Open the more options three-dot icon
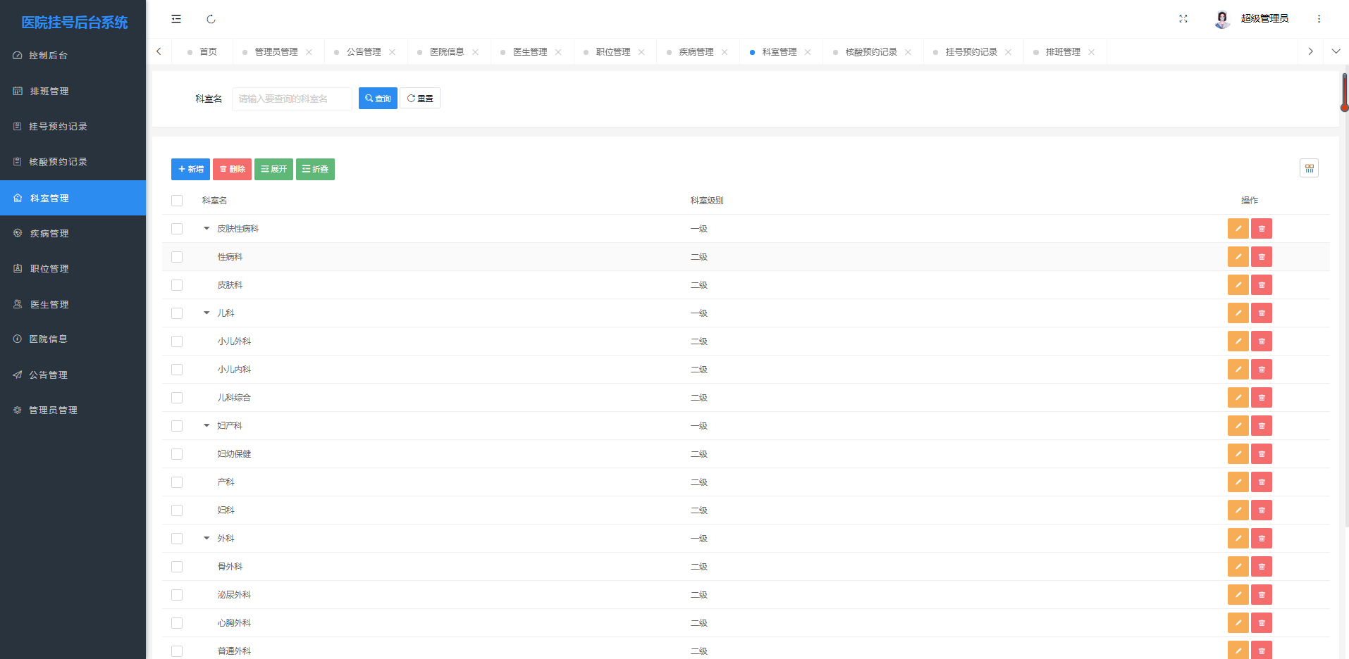This screenshot has width=1349, height=659. [x=1318, y=18]
